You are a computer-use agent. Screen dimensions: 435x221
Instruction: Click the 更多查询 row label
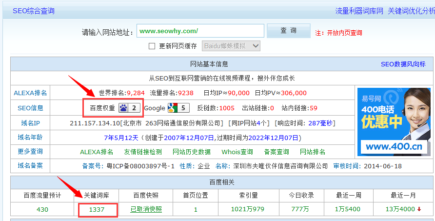pos(30,151)
